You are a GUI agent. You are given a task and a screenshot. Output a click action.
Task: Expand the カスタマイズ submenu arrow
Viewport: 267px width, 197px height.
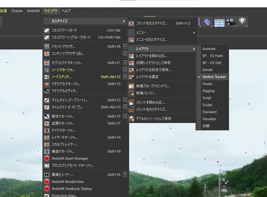click(x=124, y=21)
